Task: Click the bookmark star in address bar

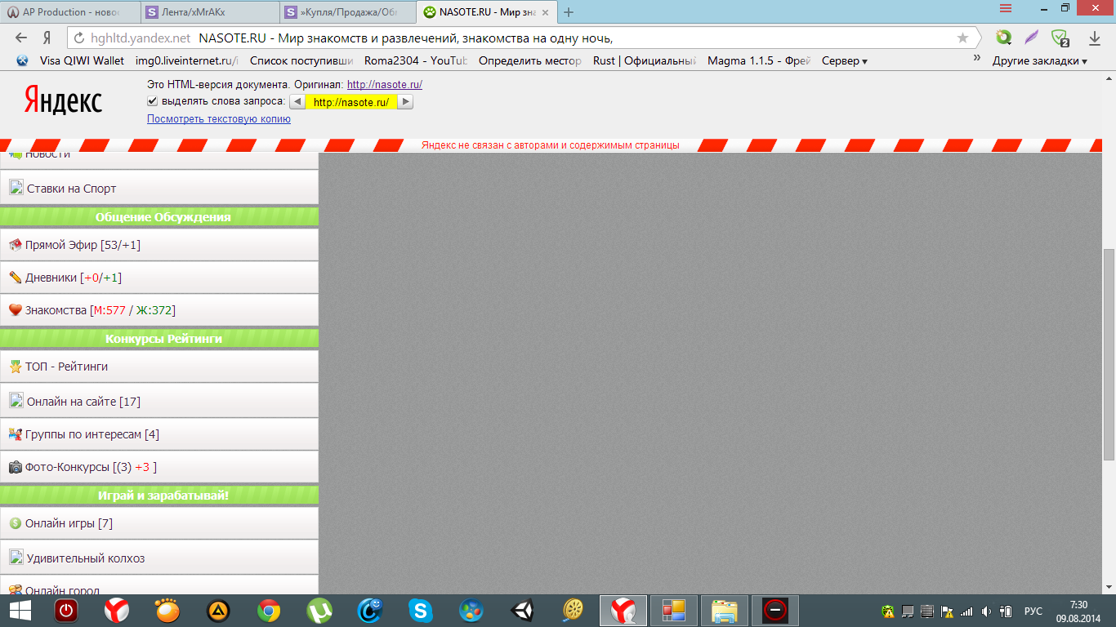Action: click(962, 38)
